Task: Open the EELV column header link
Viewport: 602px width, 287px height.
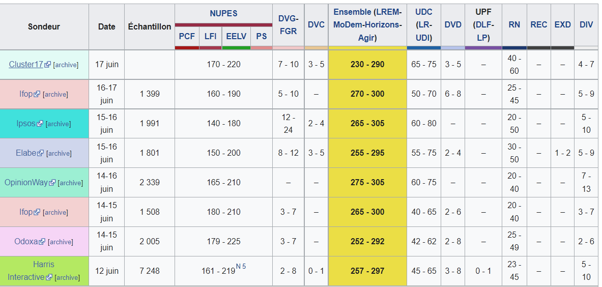Action: pyautogui.click(x=236, y=36)
